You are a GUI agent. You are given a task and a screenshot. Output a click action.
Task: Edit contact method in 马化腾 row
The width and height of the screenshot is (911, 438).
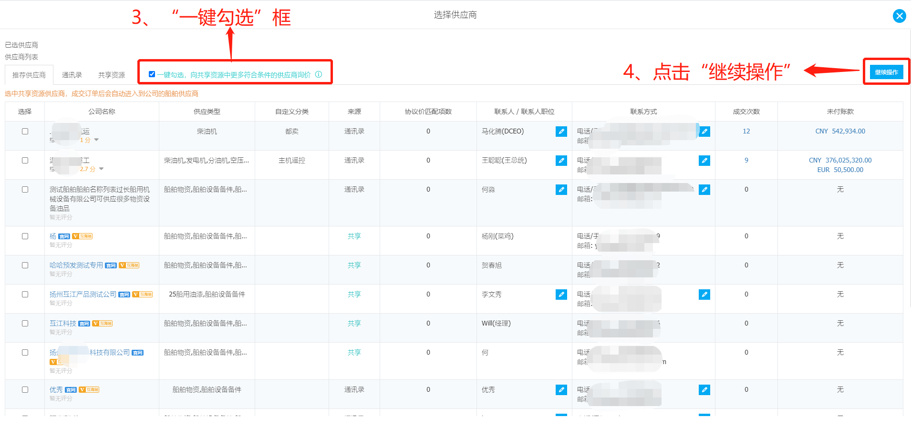(704, 132)
